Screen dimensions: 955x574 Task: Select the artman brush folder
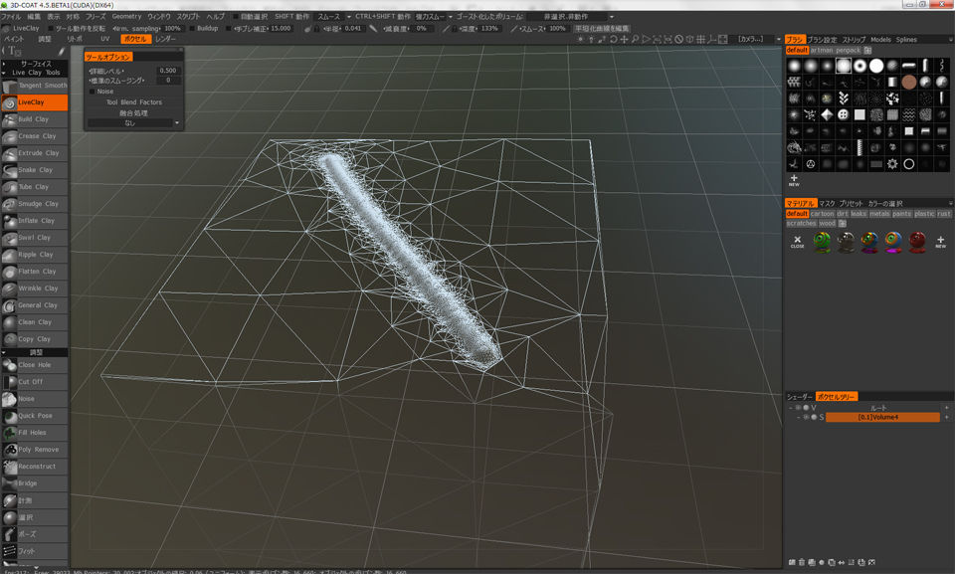[822, 51]
